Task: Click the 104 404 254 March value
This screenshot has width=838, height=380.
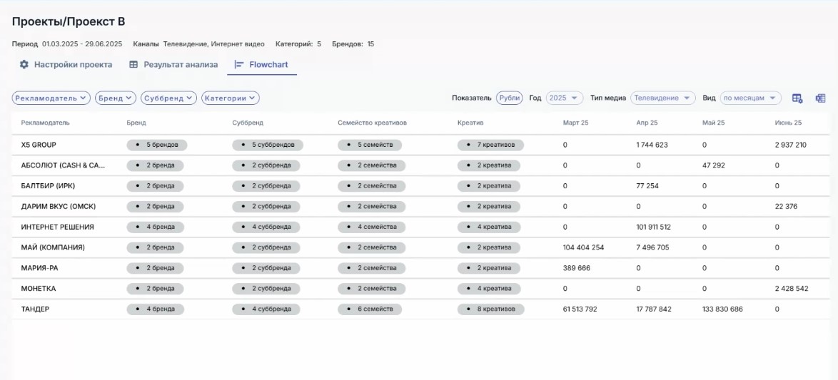Action: tap(584, 247)
